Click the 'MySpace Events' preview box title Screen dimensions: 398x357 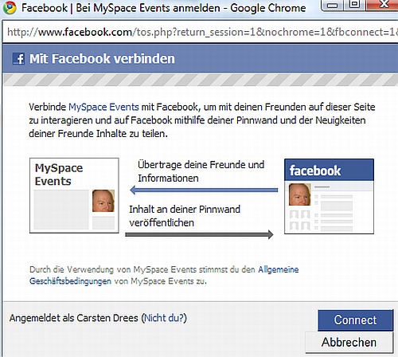59,175
